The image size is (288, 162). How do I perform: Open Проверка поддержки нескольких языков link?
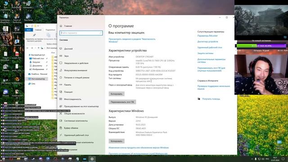coord(214,87)
